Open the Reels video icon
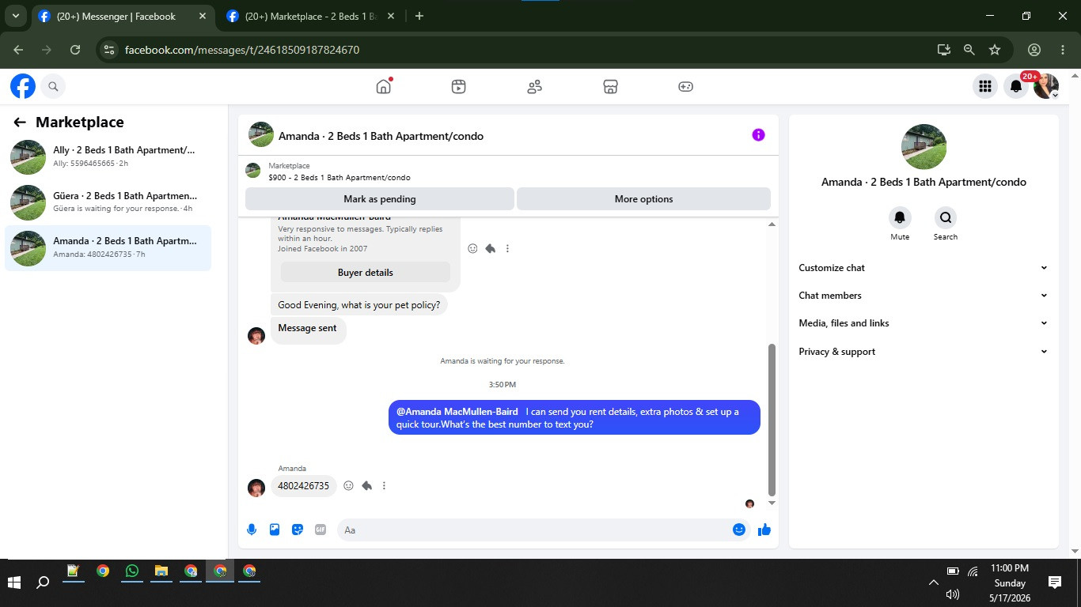1081x607 pixels. pos(458,86)
